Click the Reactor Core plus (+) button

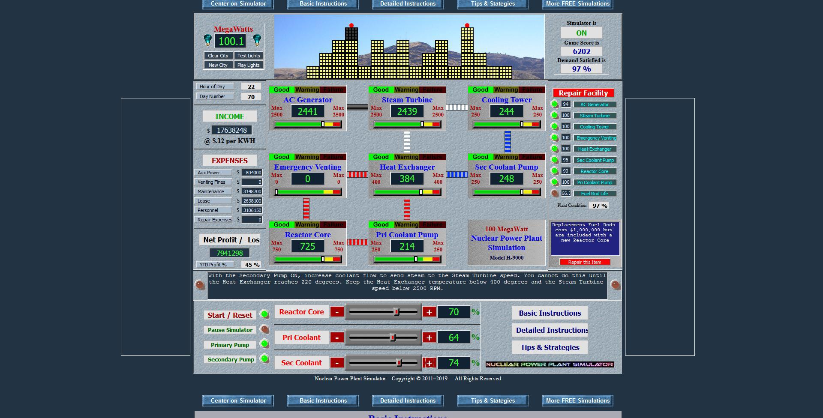[428, 312]
